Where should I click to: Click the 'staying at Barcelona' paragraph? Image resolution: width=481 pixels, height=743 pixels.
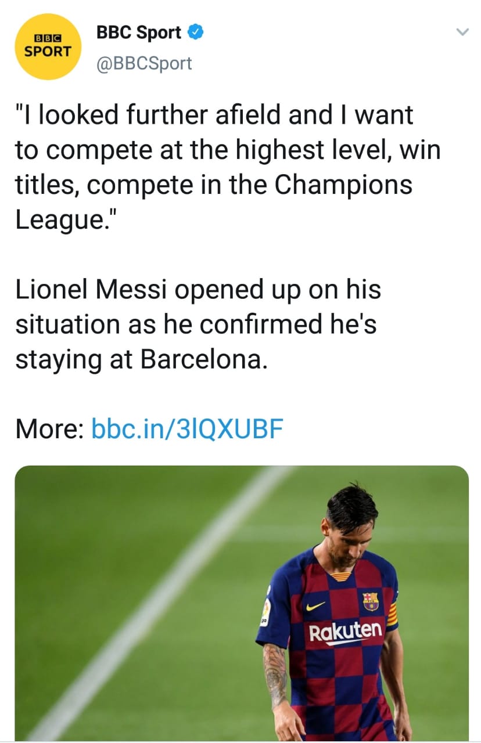[x=198, y=324]
